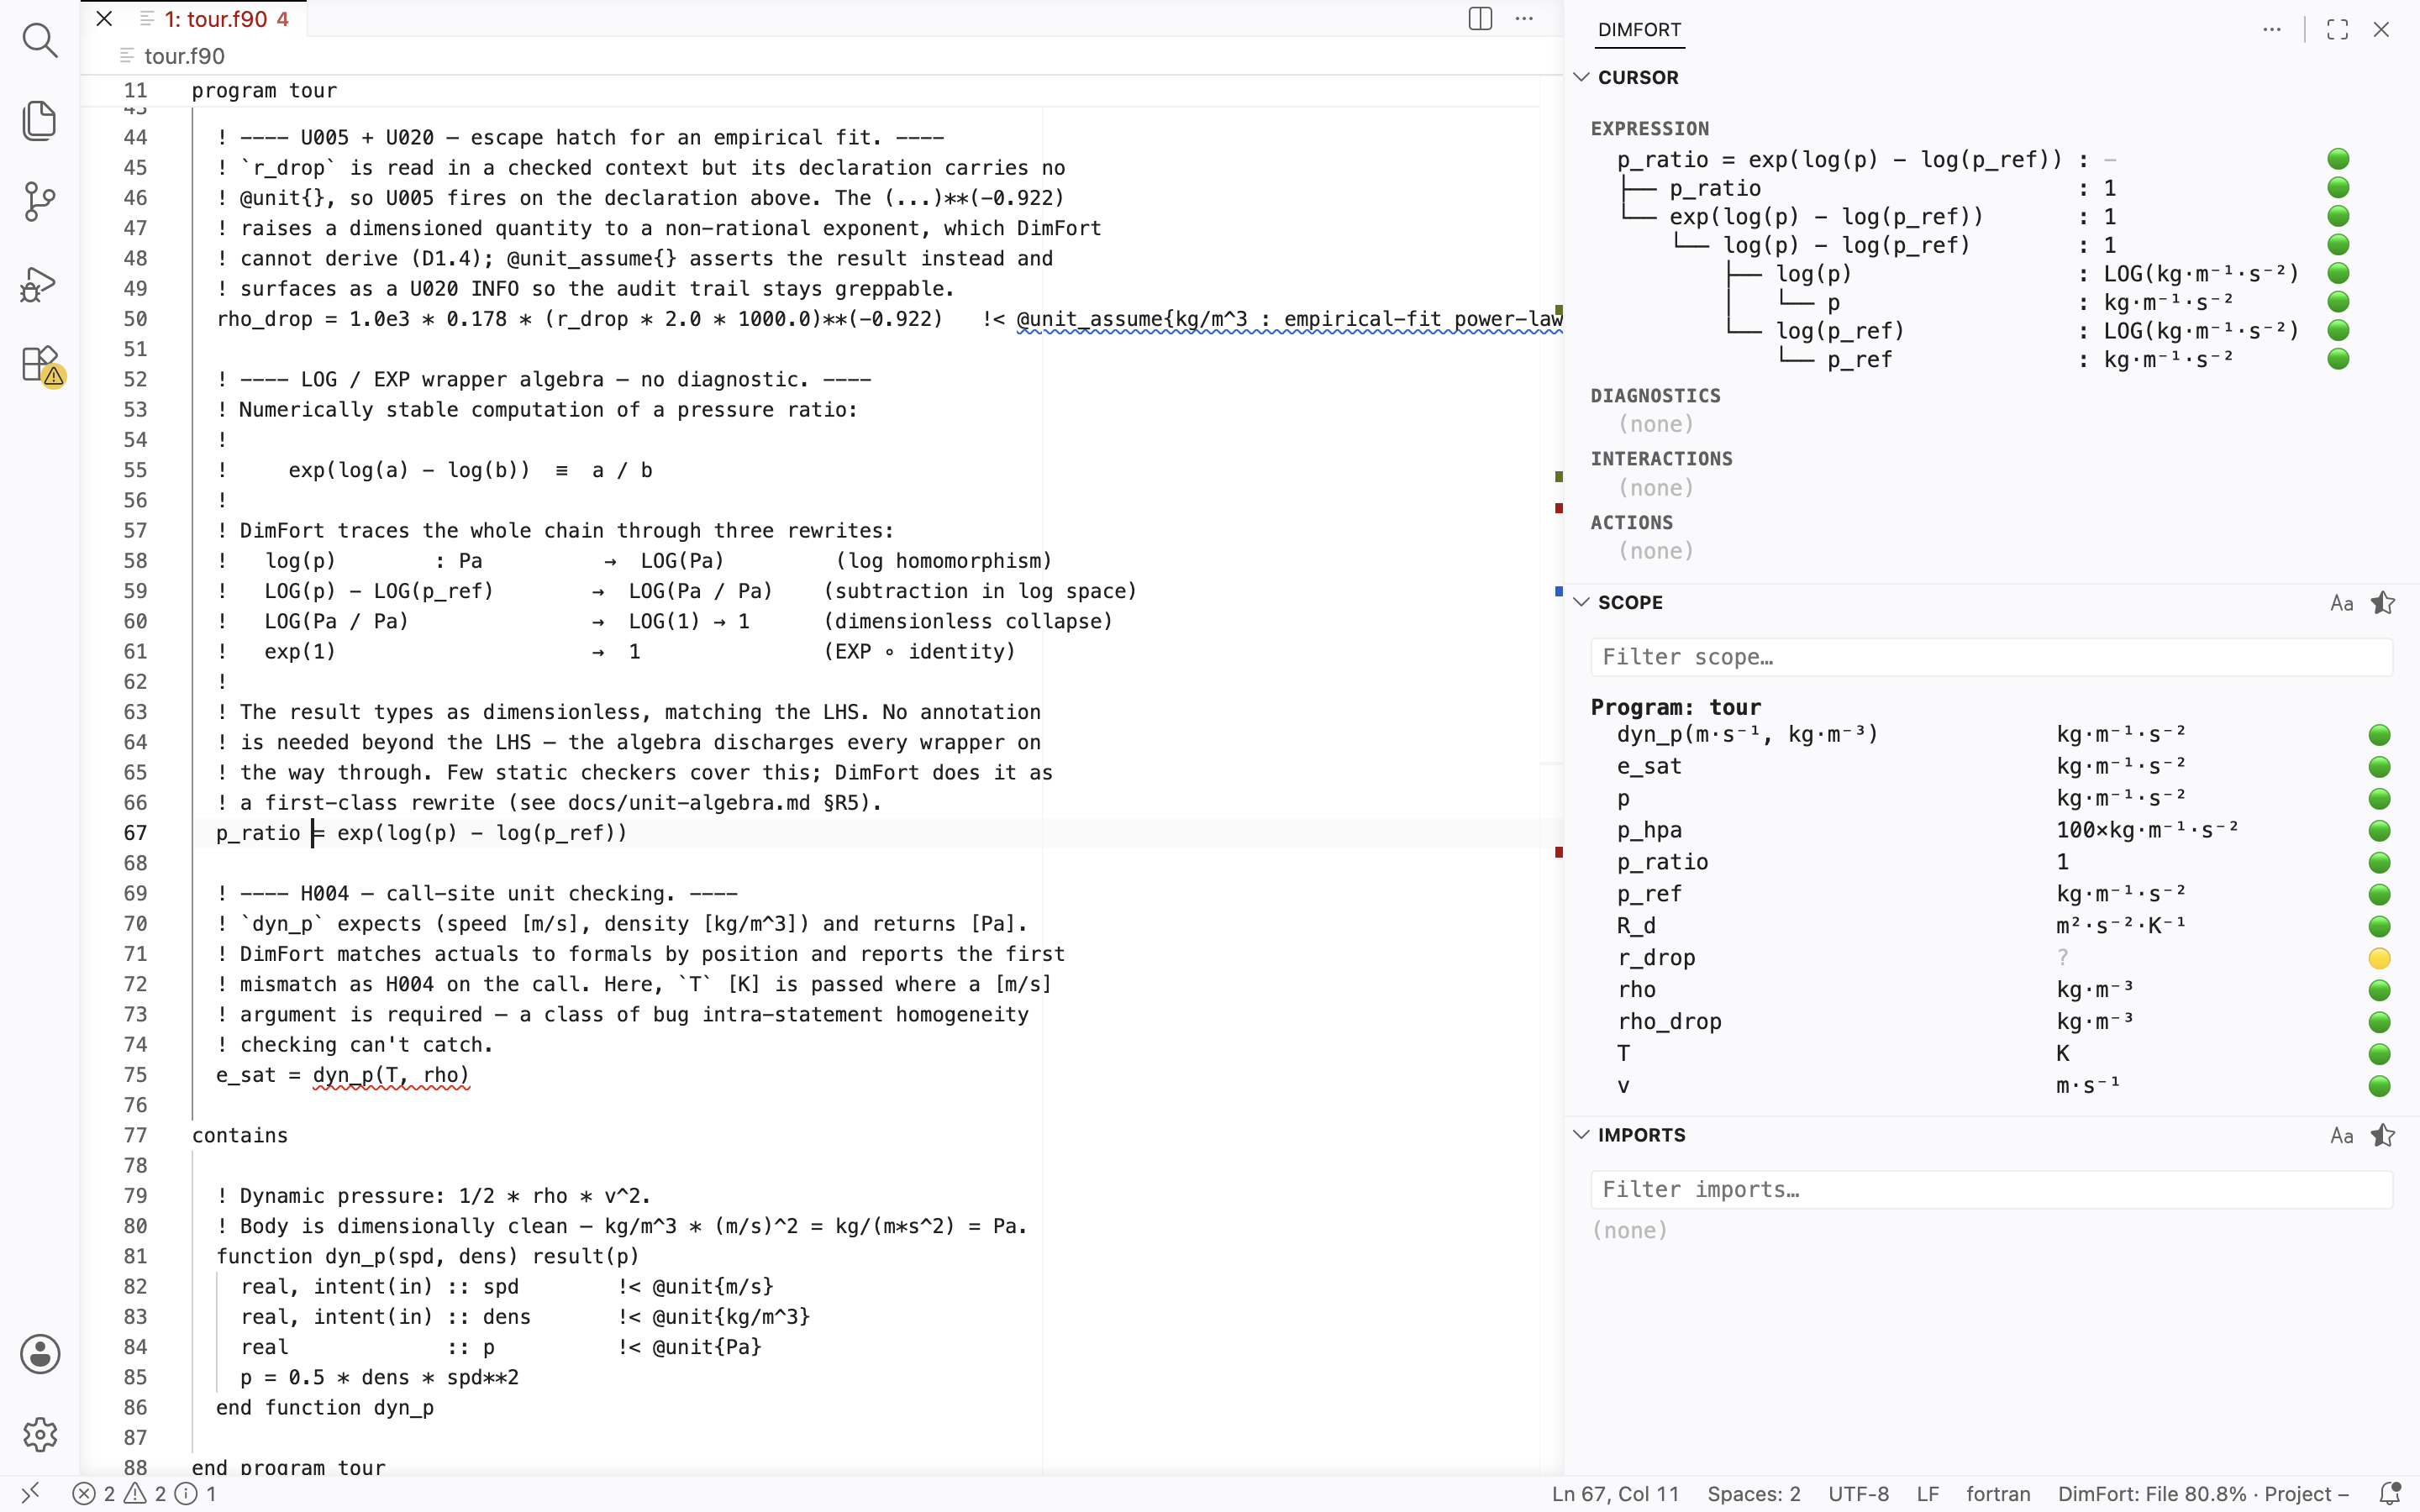The image size is (2420, 1512).
Task: Open remote window indicator in status bar
Action: [x=30, y=1493]
